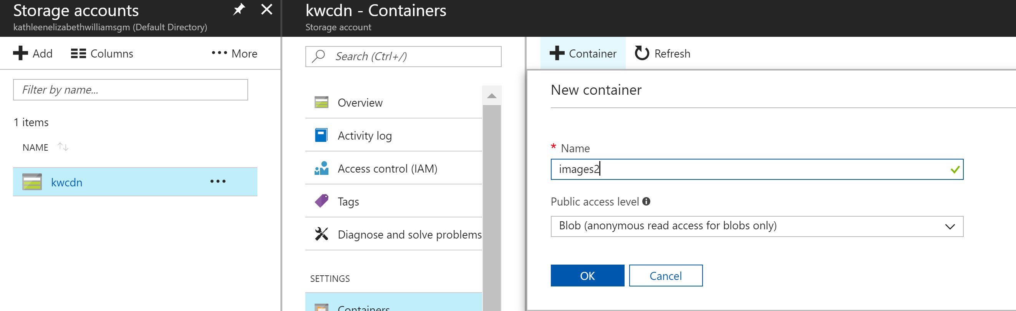The width and height of the screenshot is (1016, 311).
Task: Click the SETTINGS section heading
Action: tap(330, 279)
